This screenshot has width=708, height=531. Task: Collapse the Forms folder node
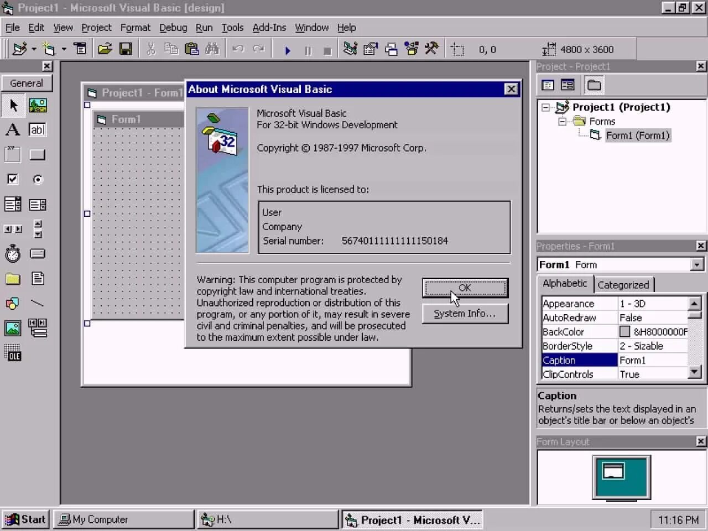[562, 122]
